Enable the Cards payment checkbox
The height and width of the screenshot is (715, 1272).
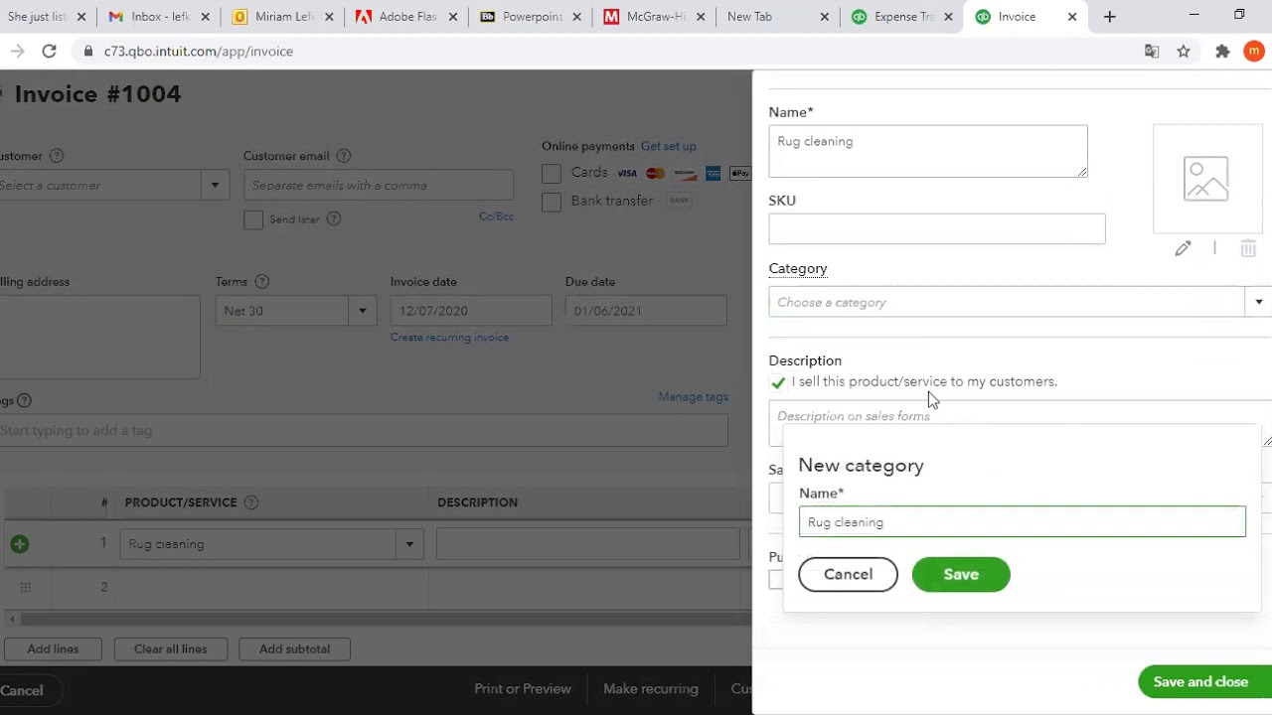click(x=552, y=174)
